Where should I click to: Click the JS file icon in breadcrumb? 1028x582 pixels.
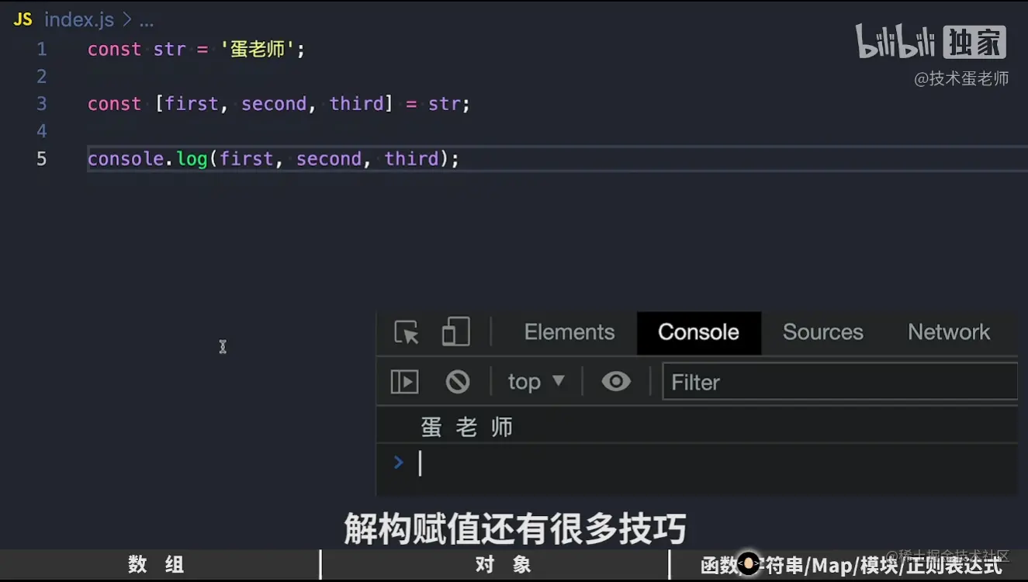tap(23, 19)
